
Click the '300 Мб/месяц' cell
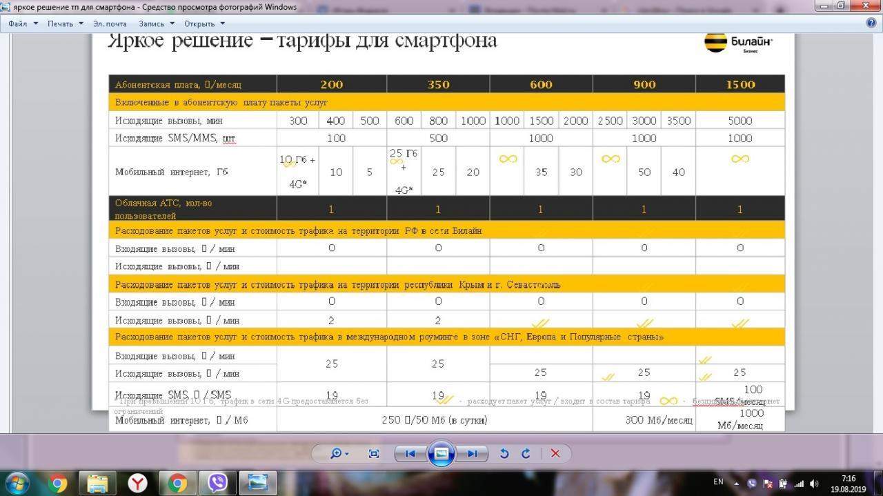point(644,419)
